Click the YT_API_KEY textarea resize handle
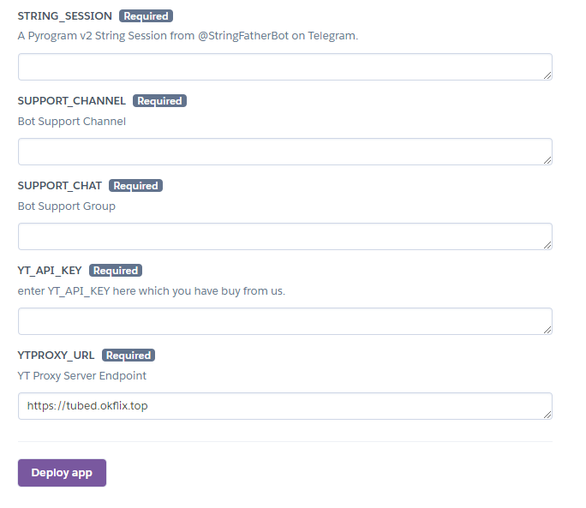 coord(547,329)
